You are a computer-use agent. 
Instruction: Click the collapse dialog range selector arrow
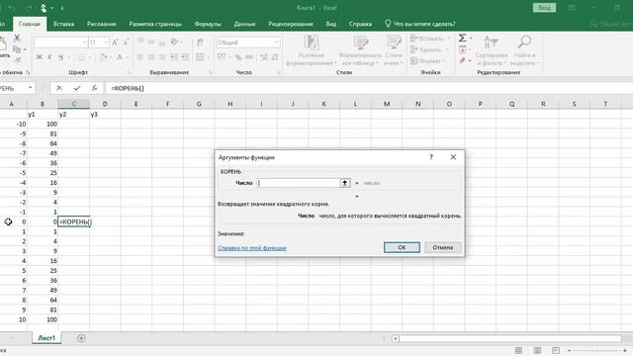click(x=345, y=183)
